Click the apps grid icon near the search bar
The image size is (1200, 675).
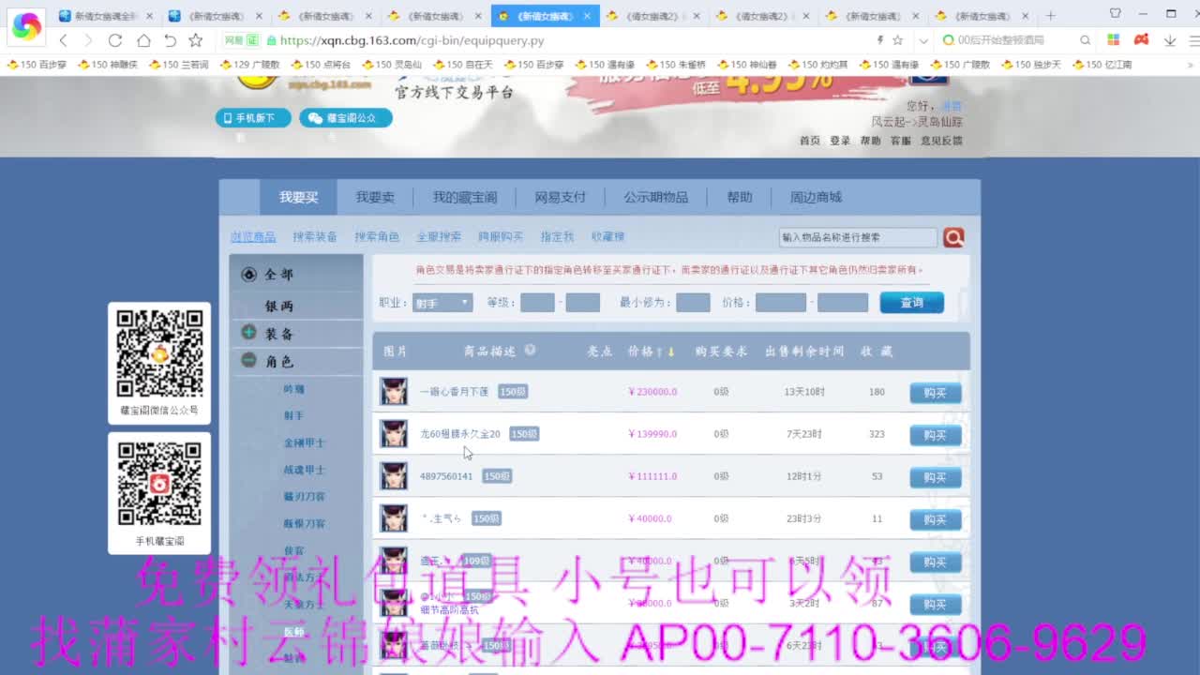click(1113, 41)
